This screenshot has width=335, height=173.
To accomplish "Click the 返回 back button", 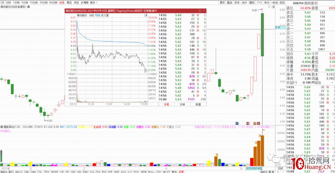I will click(x=282, y=2).
